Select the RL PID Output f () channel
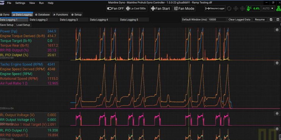281x140 pixels. [14, 130]
